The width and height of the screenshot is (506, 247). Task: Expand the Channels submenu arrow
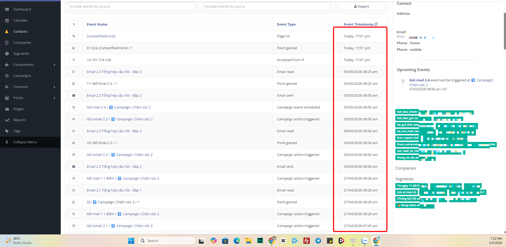[54, 87]
